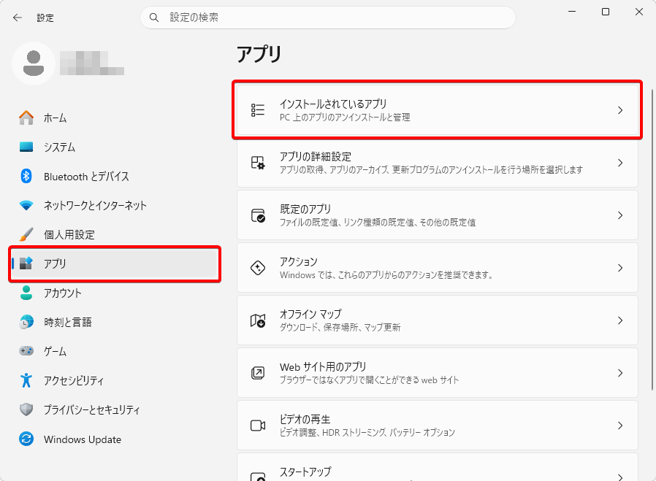Click the Bluetooth icon in sidebar
The image size is (656, 481).
point(26,177)
